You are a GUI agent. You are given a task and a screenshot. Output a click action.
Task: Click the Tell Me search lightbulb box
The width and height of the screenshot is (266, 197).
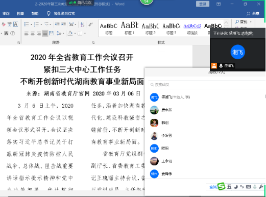click(x=61, y=13)
